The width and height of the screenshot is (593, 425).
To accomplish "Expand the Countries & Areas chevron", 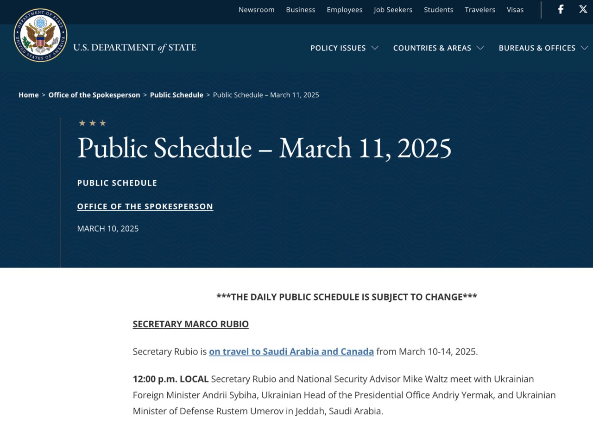I will point(480,48).
